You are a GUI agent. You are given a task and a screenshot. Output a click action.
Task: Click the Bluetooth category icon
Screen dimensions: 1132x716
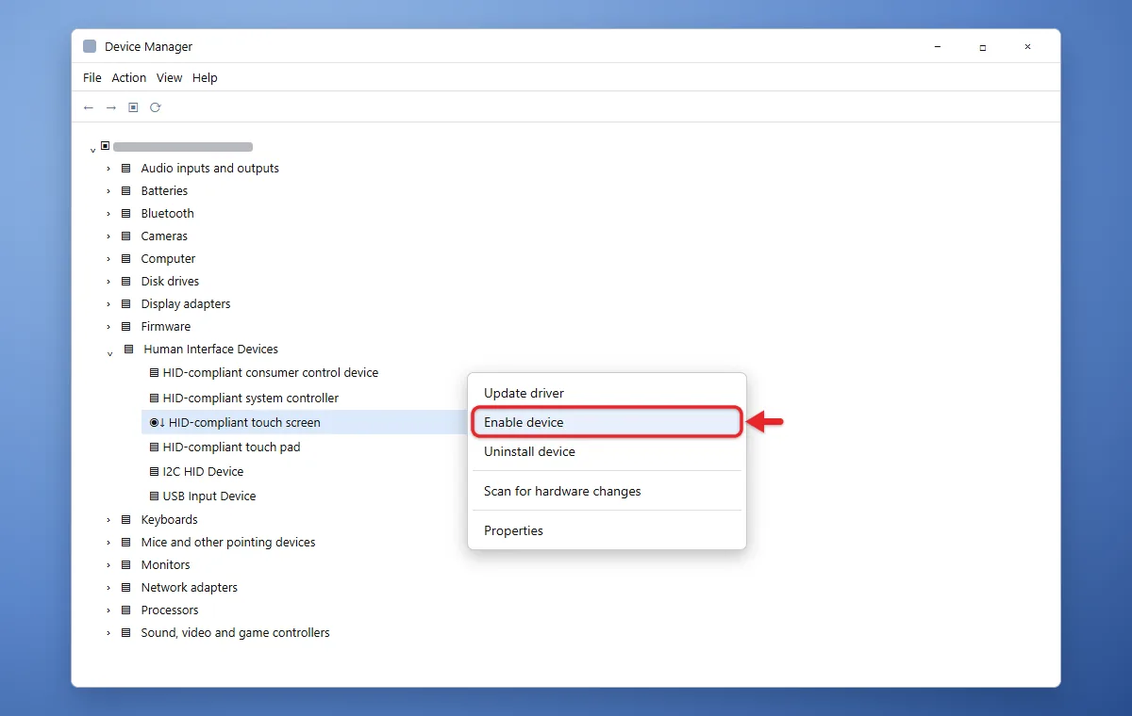coord(126,214)
